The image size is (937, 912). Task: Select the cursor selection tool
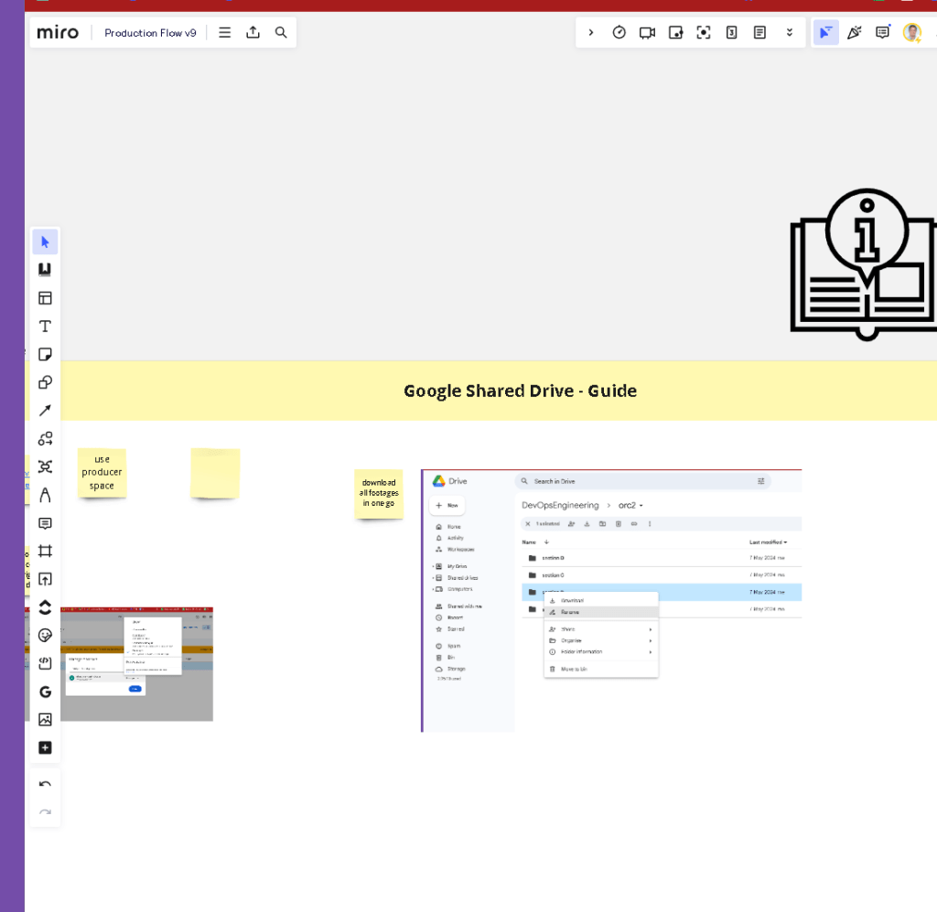tap(45, 241)
